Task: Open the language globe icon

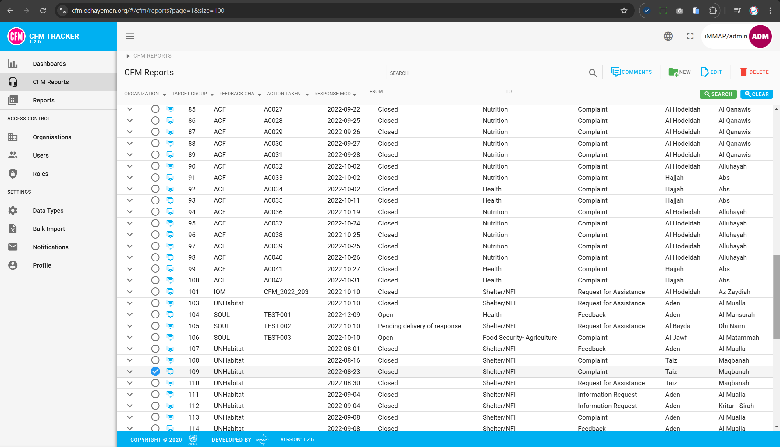Action: tap(668, 36)
